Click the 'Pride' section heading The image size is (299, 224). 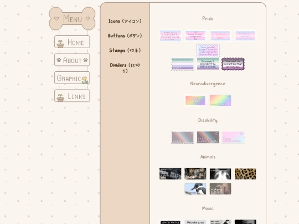(208, 18)
